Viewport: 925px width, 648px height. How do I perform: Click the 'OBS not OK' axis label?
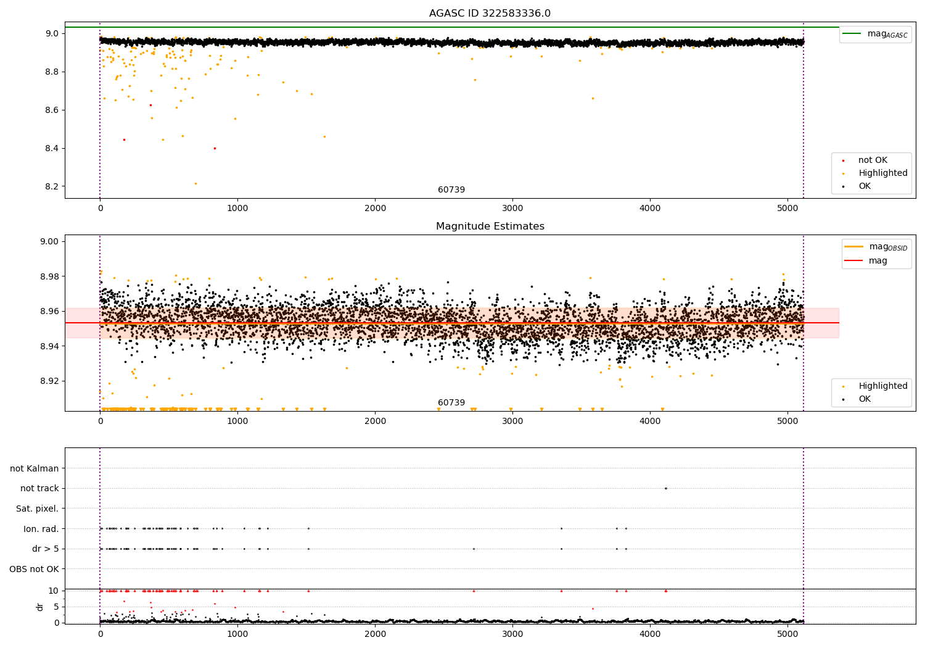pos(34,569)
